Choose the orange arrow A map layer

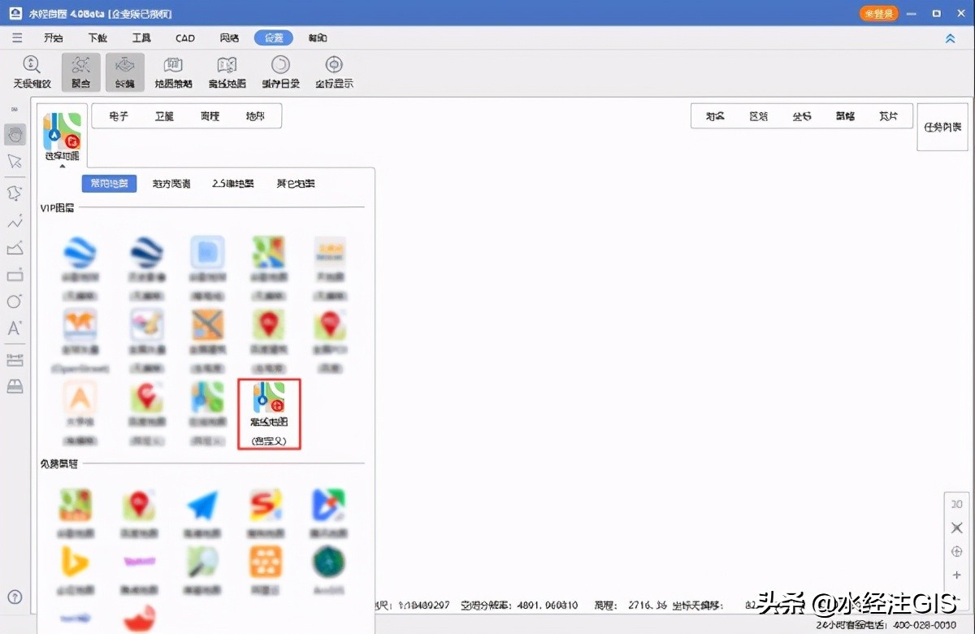(80, 414)
